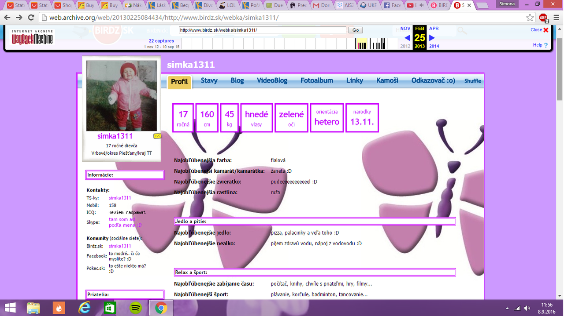Click the 'hnedé vlasy' box
Viewport: 564px width, 316px height.
(256, 118)
